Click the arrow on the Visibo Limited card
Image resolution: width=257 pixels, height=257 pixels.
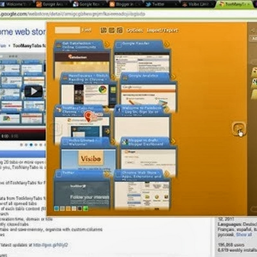coord(113,141)
